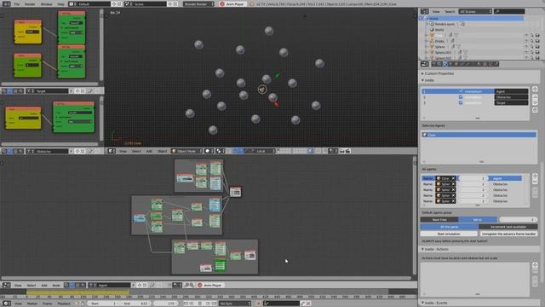Click the Agent node tree name field

pyautogui.click(x=113, y=285)
